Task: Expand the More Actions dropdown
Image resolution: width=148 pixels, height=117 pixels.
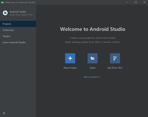Action: coord(92,77)
